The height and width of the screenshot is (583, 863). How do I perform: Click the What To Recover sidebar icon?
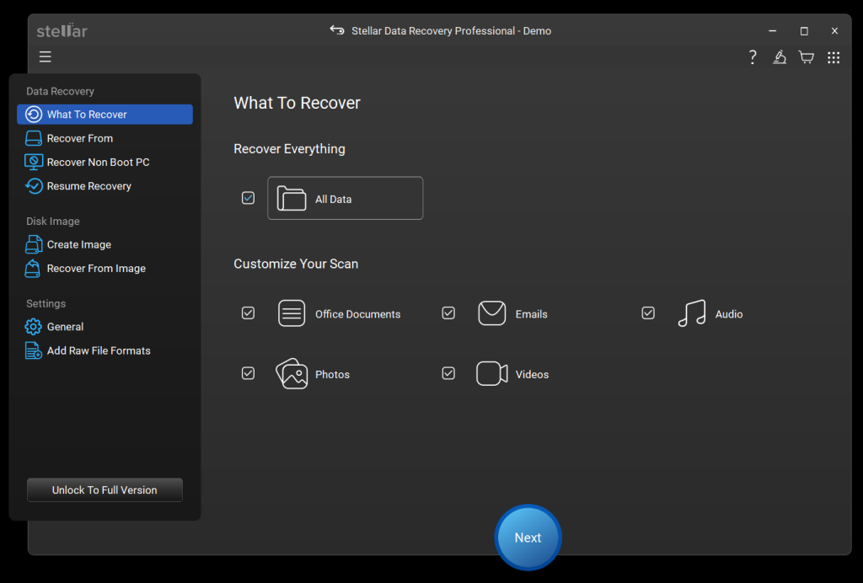pos(34,115)
